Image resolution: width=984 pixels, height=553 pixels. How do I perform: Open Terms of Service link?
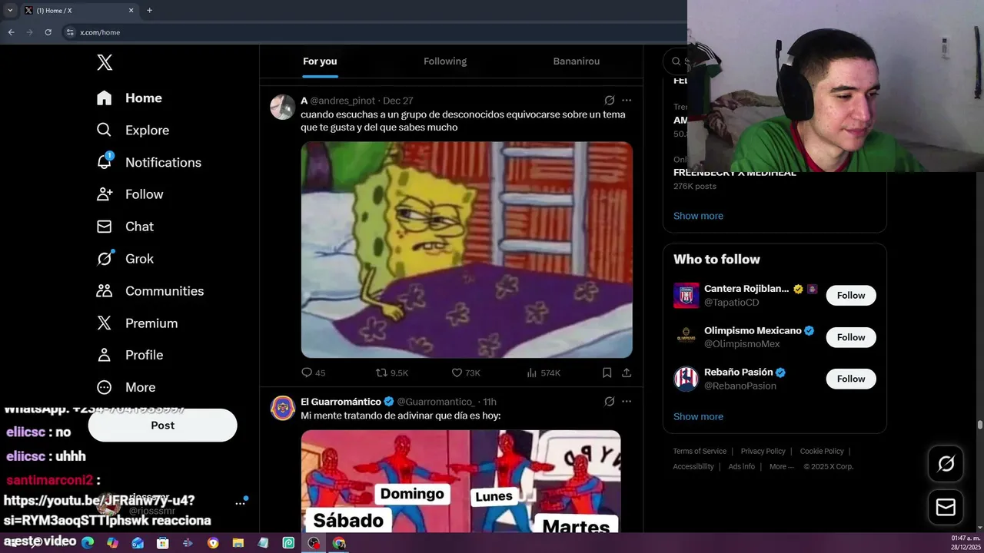point(700,452)
